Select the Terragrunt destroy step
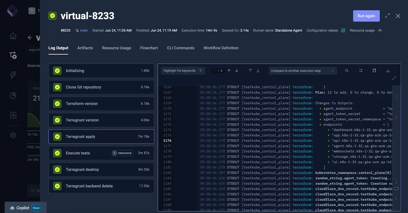This screenshot has width=408, height=213. (101, 170)
